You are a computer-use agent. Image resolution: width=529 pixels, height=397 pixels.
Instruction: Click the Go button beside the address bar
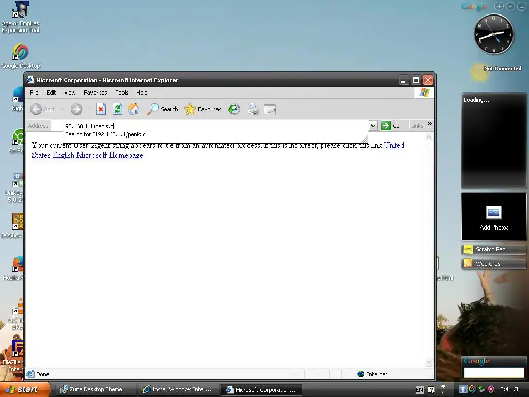tap(391, 126)
